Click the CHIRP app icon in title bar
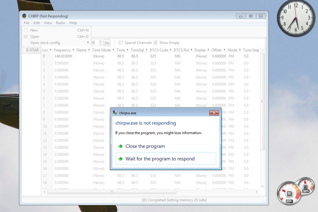 coord(24,16)
